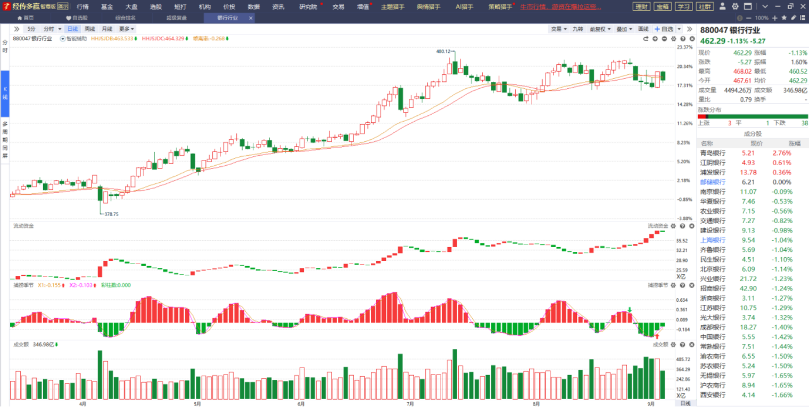The height and width of the screenshot is (407, 809).
Task: Select the 5分 period
Action: [x=32, y=29]
